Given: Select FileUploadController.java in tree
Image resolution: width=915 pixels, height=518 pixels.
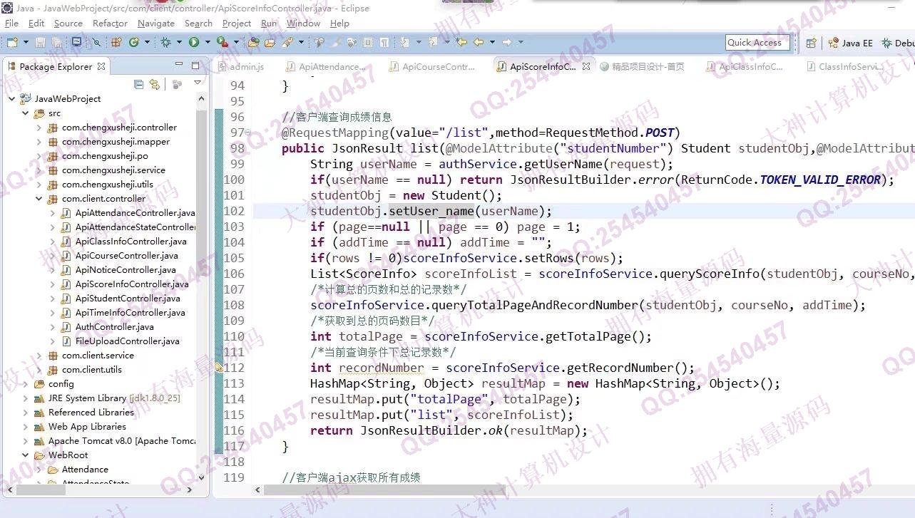Looking at the screenshot, I should (127, 341).
